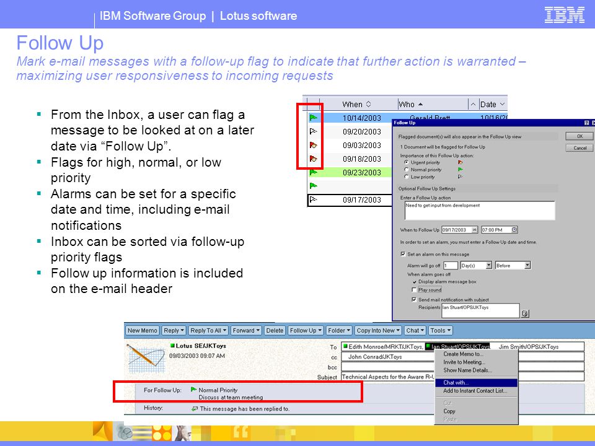Click the green status square next to Lotus SE/JKToys
This screenshot has width=595, height=446.
pyautogui.click(x=172, y=346)
